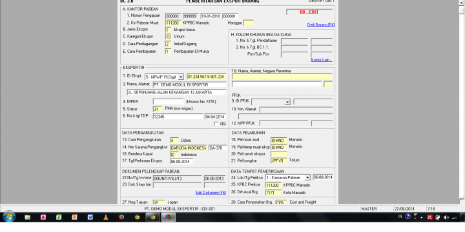Click the pemeriksaan date field beside Kawasan Pabean
This screenshot has height=232, width=465.
click(x=323, y=177)
